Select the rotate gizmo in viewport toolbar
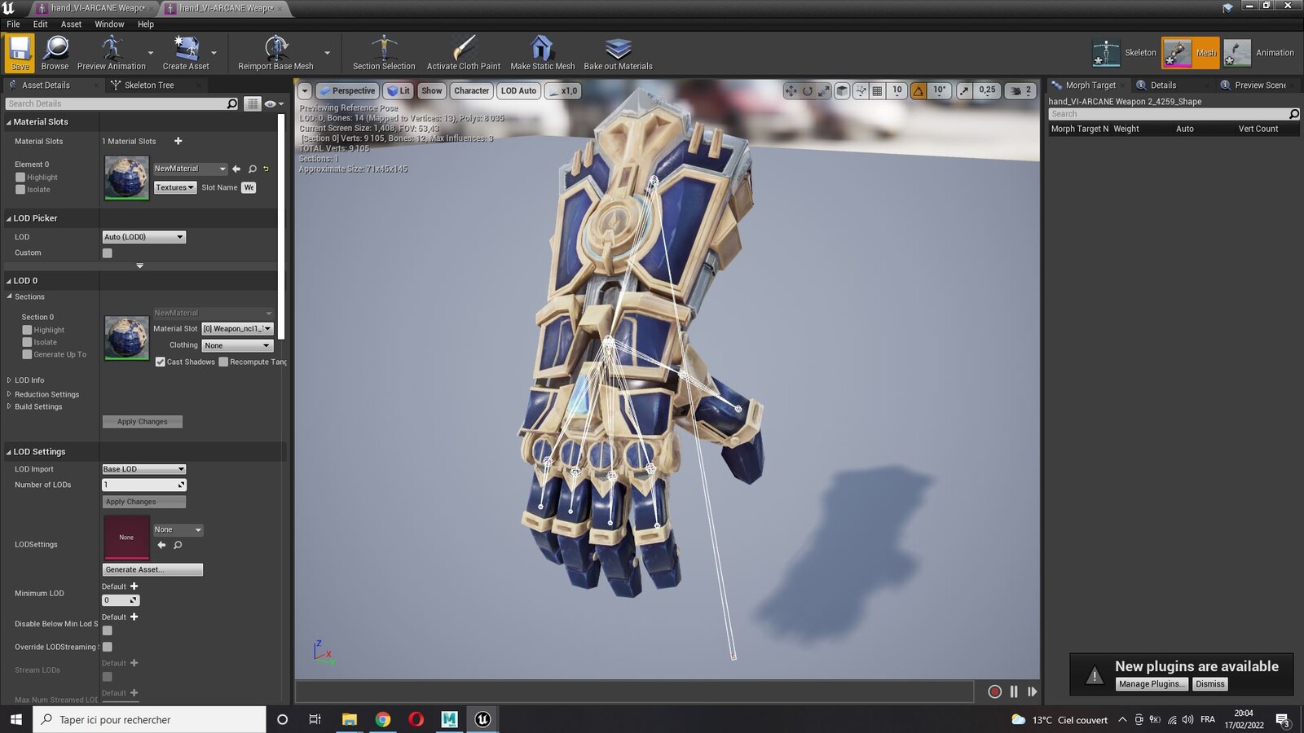Screen dimensions: 1304x733 (x=807, y=90)
